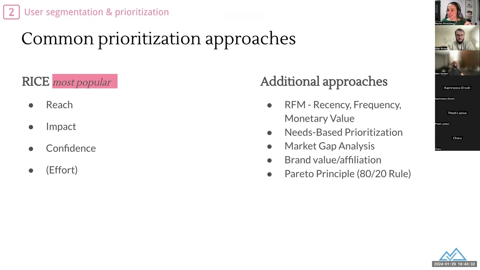Click the pink 'most popular' highlight
Screen dimensions: 480x270
tap(85, 81)
